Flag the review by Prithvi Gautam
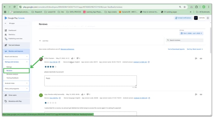Screen dimensions: 214x120 tap(196, 59)
